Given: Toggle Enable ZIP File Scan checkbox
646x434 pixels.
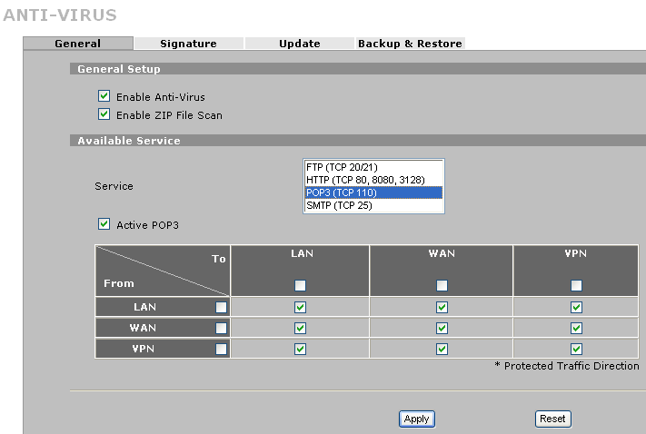Looking at the screenshot, I should [104, 114].
